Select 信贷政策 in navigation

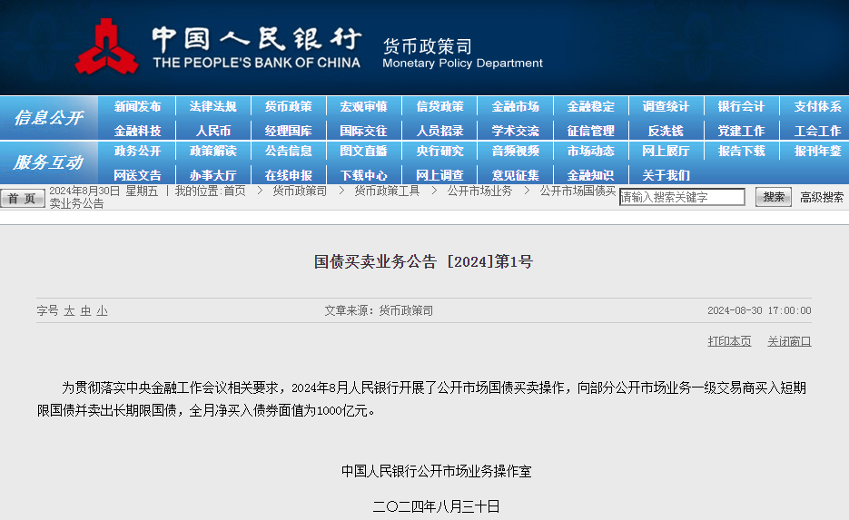tap(439, 106)
